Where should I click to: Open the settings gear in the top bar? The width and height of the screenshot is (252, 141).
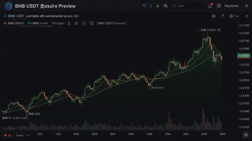219,6
